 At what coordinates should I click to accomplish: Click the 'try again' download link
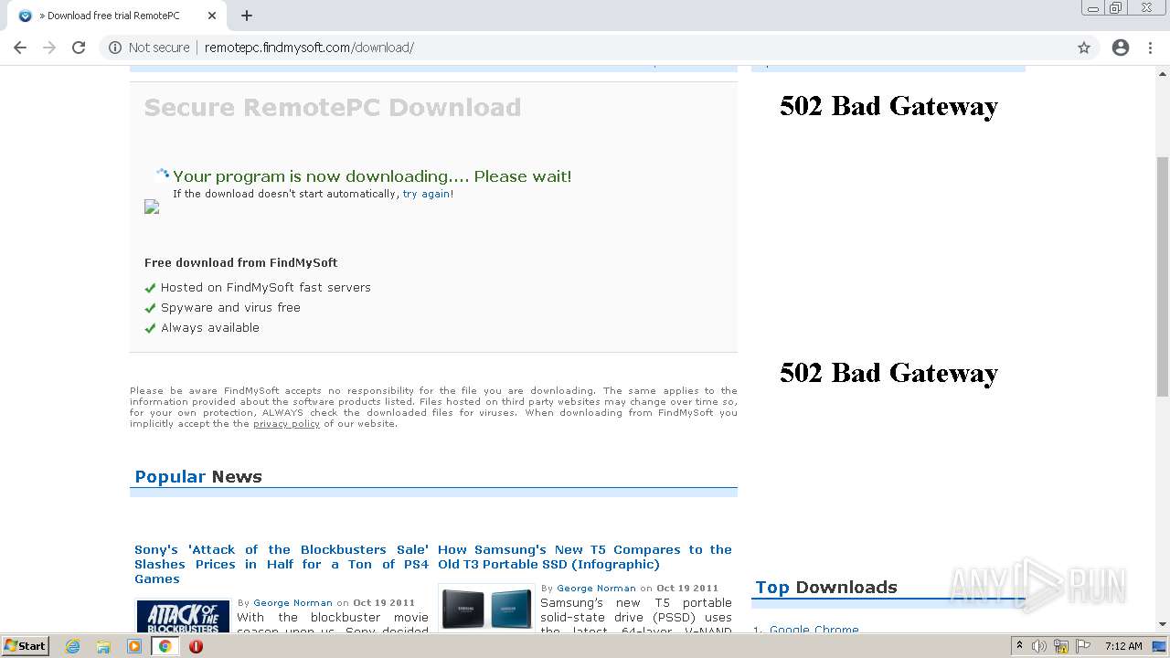pyautogui.click(x=426, y=194)
